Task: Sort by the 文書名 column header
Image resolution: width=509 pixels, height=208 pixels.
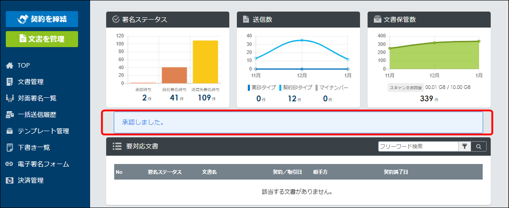Action: [209, 172]
